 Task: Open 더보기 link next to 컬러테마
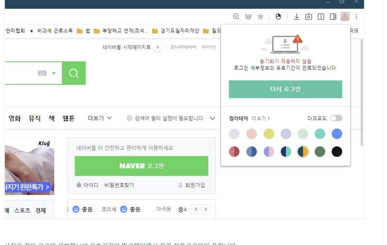pyautogui.click(x=260, y=118)
